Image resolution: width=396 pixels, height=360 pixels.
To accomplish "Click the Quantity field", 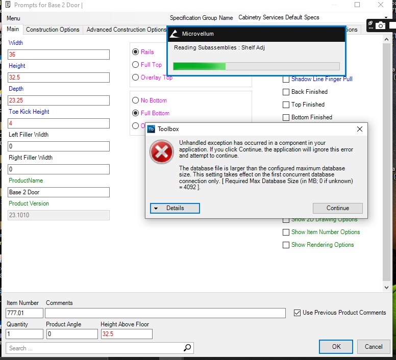I will [24, 334].
